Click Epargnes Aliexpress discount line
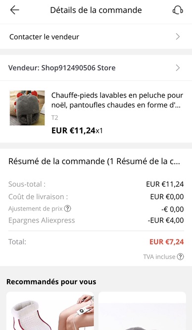This screenshot has height=330, width=192. [96, 220]
